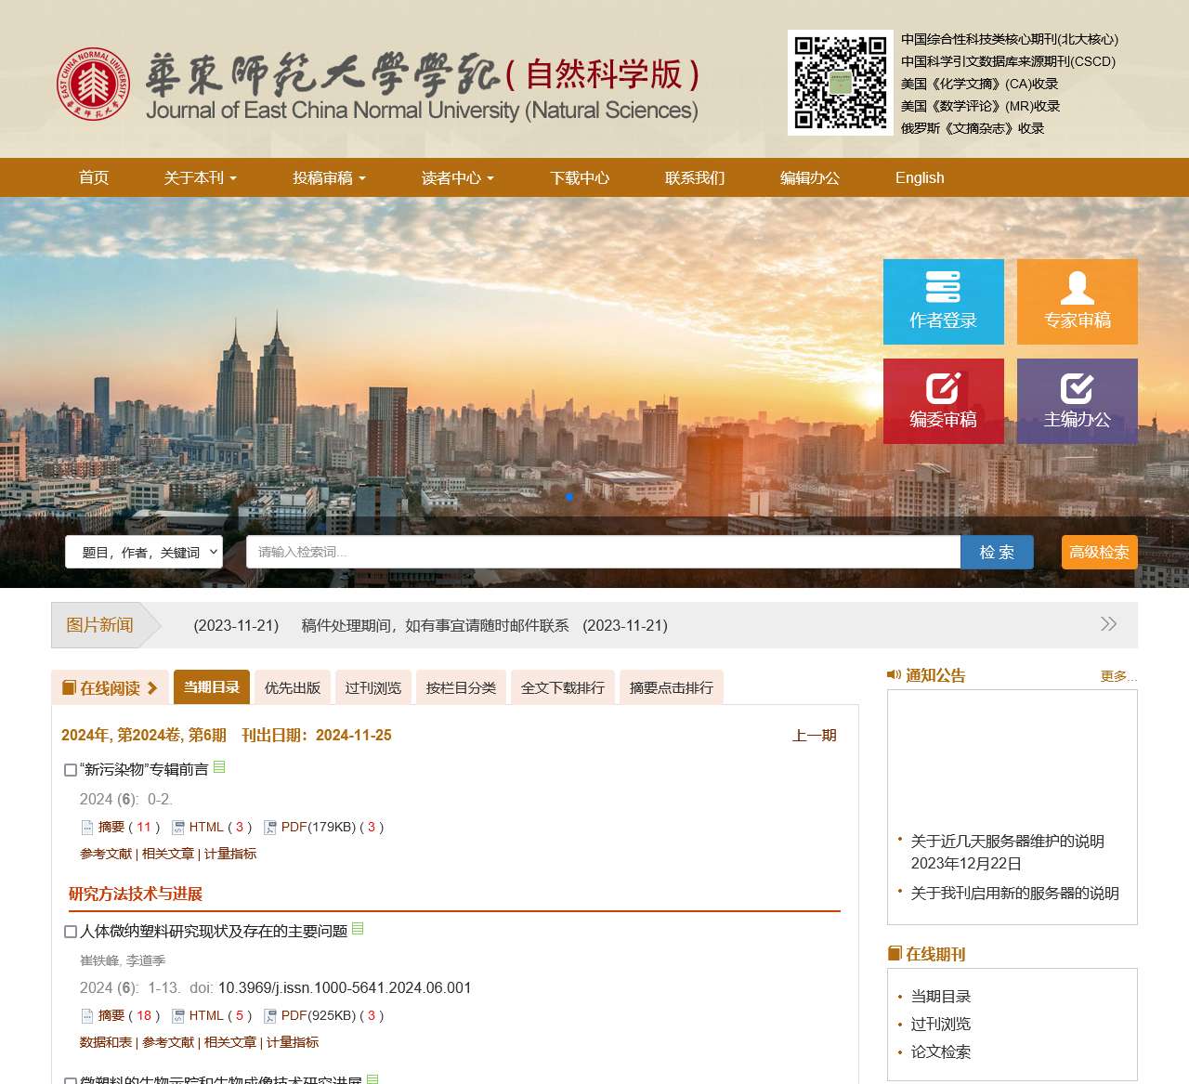Image resolution: width=1189 pixels, height=1084 pixels.
Task: Click the 图片新闻 label
Action: 99,625
